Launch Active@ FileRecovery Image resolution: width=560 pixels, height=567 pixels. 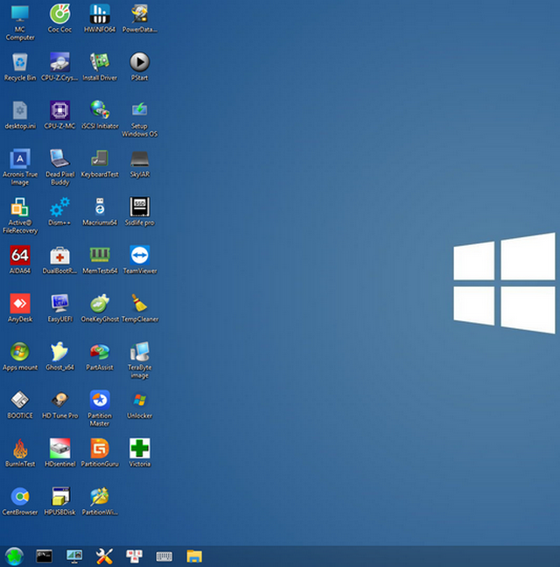(20, 215)
